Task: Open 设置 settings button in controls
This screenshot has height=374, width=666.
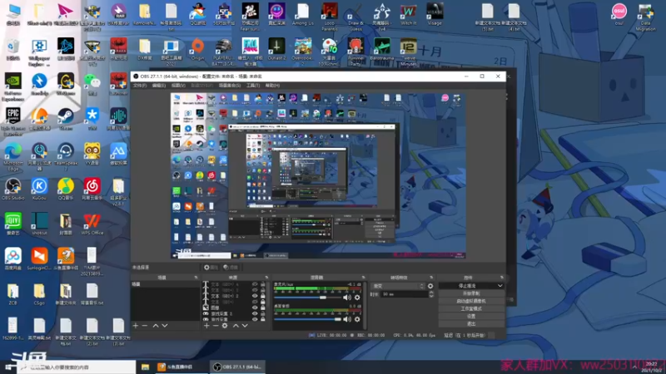Action: click(471, 317)
